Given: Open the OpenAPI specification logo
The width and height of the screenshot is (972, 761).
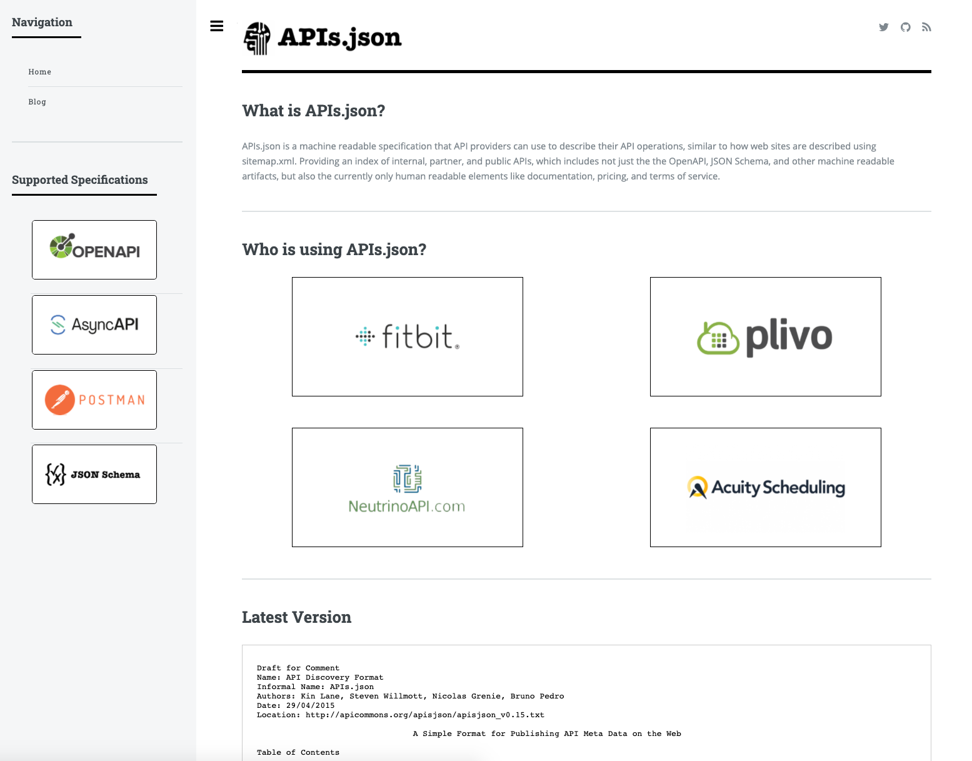Looking at the screenshot, I should [x=94, y=249].
